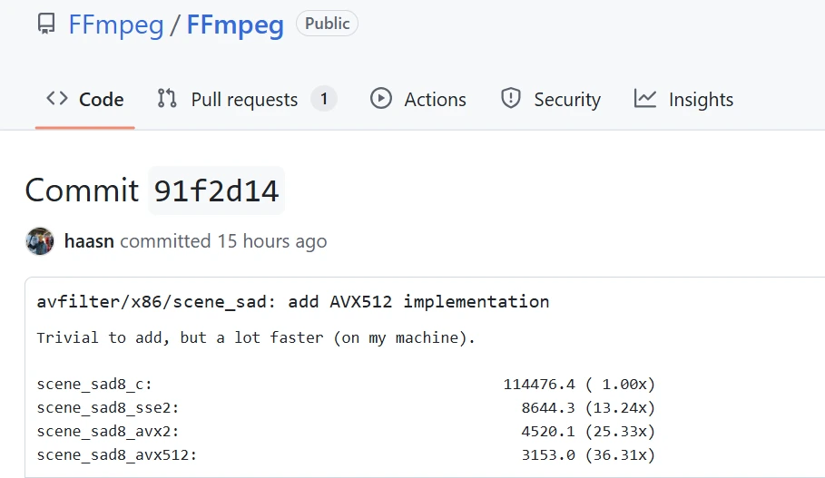Open the Insights tab label
825x478 pixels.
(x=701, y=100)
